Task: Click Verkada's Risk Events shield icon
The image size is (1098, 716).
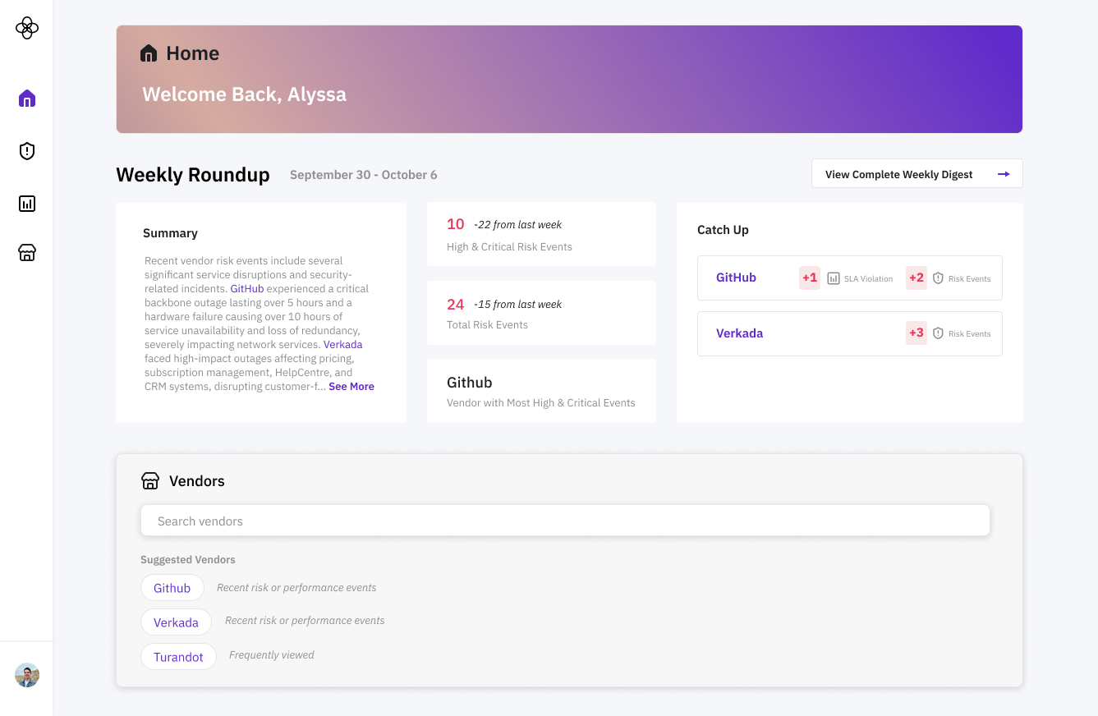Action: pos(938,333)
